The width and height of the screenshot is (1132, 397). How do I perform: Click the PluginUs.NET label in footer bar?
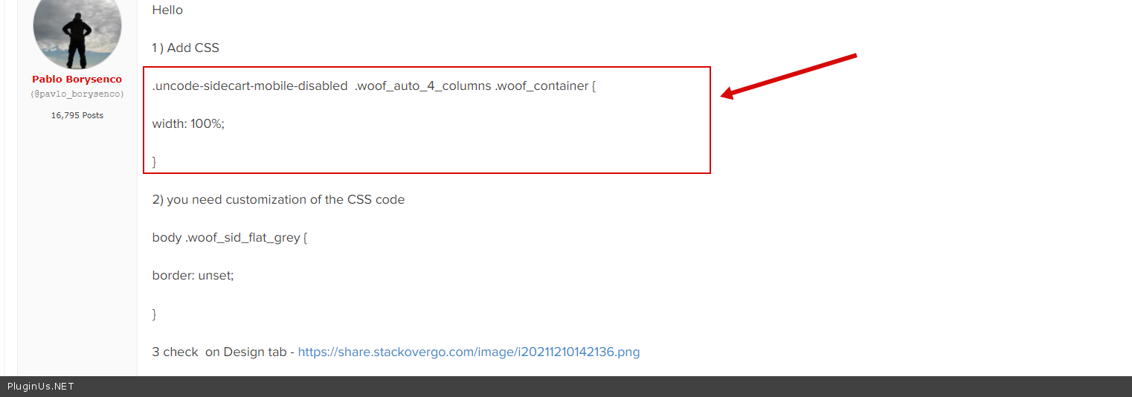(41, 387)
